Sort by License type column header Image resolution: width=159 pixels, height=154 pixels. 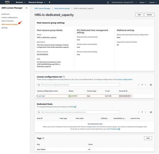point(92,91)
